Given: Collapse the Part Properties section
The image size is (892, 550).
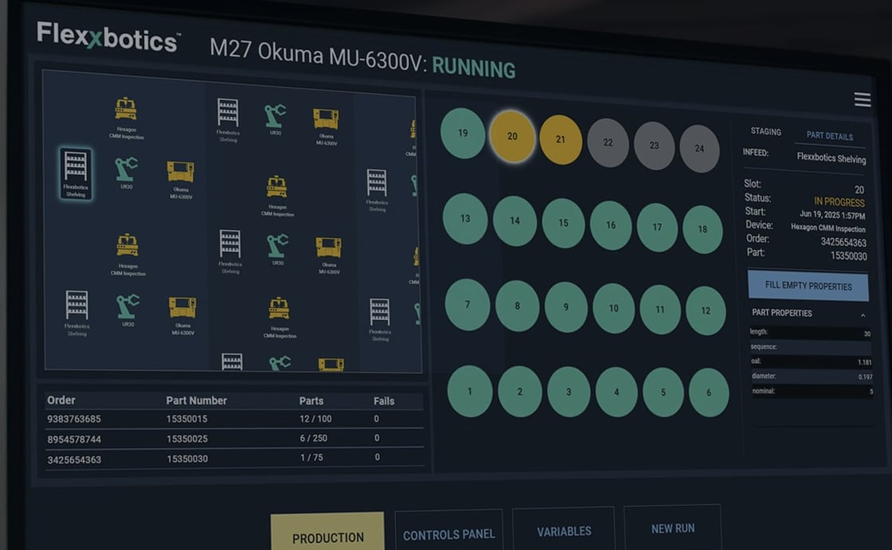Looking at the screenshot, I should click(863, 315).
